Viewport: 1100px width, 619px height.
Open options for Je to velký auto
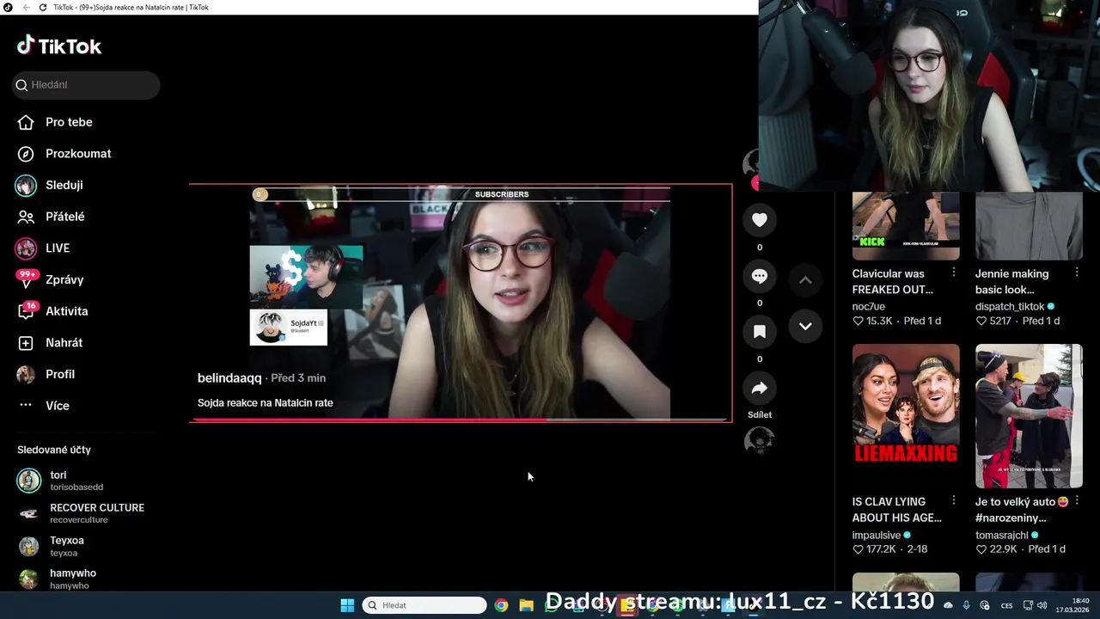(1076, 500)
